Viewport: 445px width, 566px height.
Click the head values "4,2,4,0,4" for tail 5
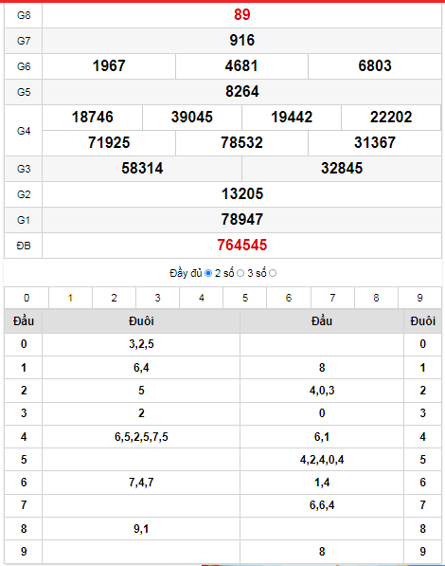coord(322,460)
